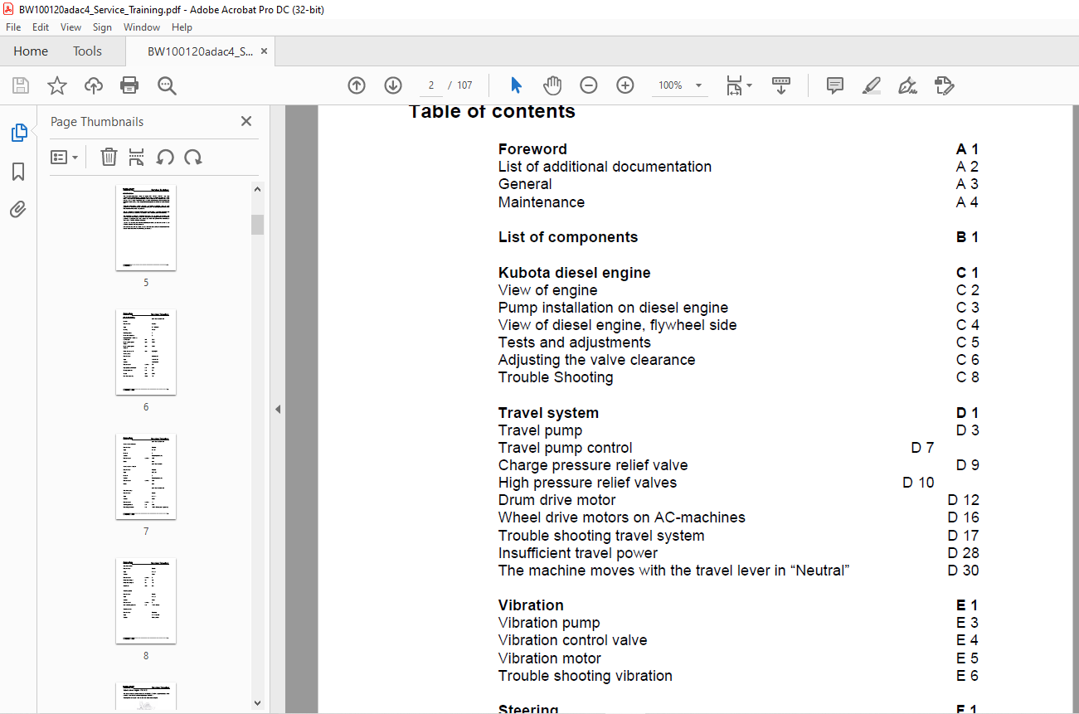The height and width of the screenshot is (714, 1079).
Task: Click 'Adjusting the valve clearance' entry
Action: coord(597,360)
